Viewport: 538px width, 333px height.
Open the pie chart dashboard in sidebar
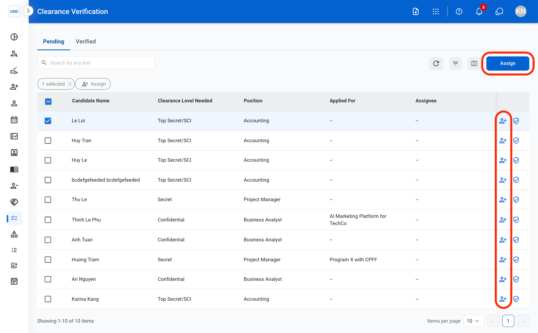coord(14,37)
